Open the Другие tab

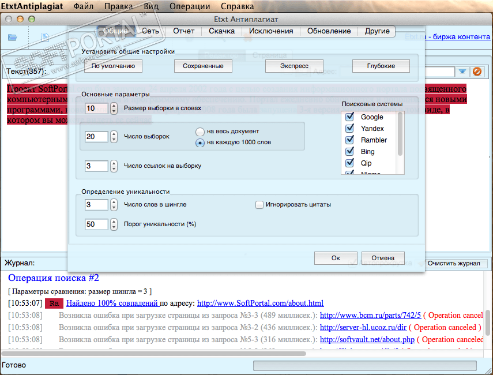tap(377, 31)
